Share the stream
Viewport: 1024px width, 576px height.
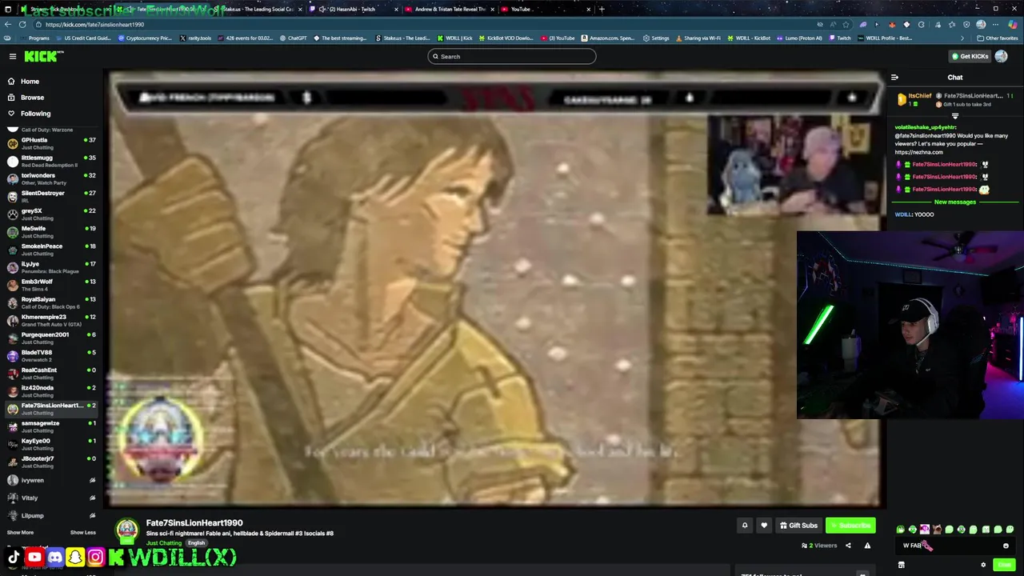(x=848, y=546)
